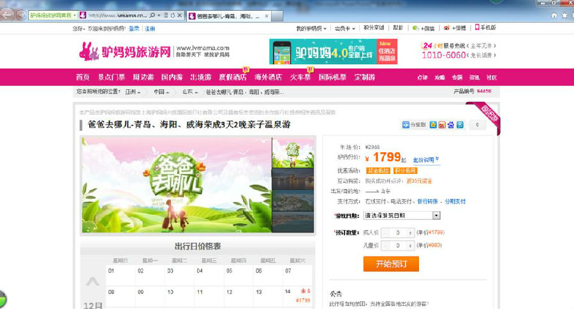Click the 登录 login link
This screenshot has height=309, width=574.
tap(134, 29)
